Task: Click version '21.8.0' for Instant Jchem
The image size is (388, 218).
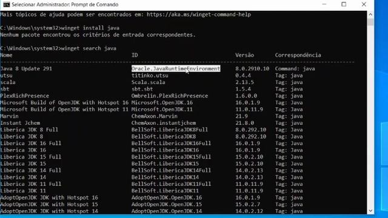Action: [244, 123]
